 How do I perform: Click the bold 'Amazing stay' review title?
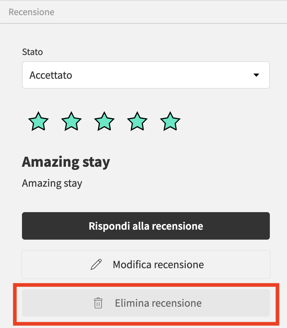click(66, 162)
